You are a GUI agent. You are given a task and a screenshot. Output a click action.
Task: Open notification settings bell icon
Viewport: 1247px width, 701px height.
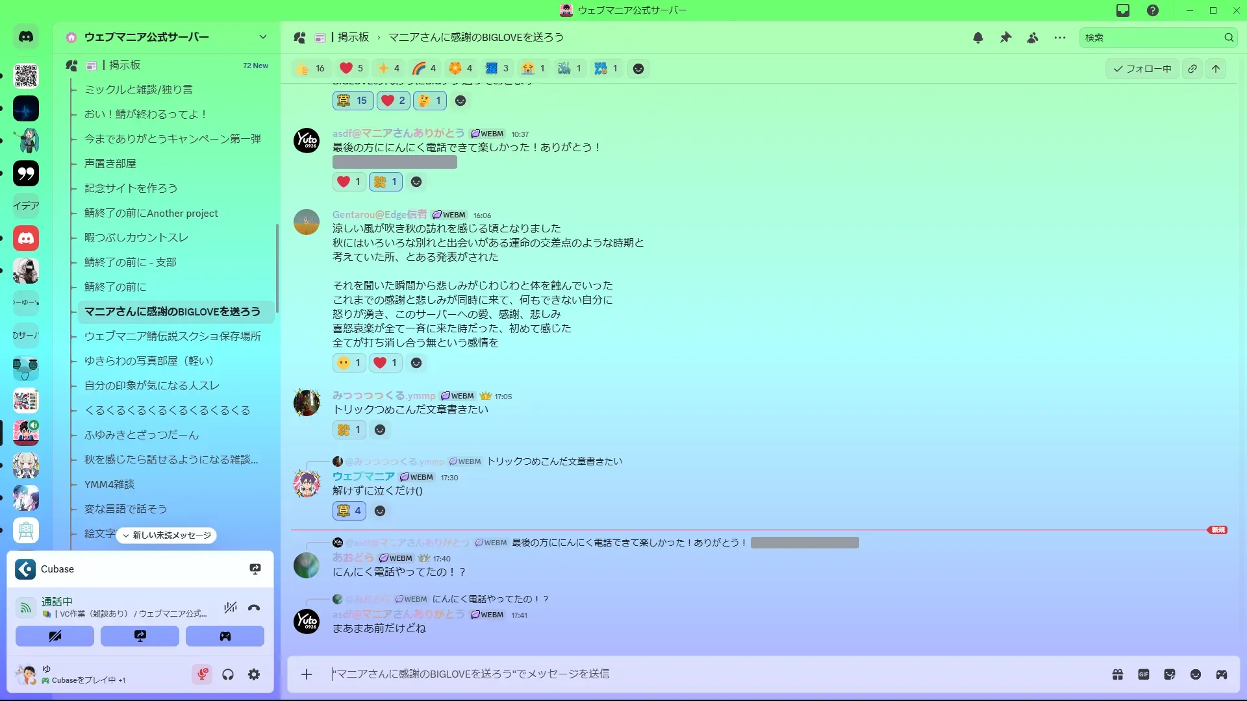coord(978,38)
